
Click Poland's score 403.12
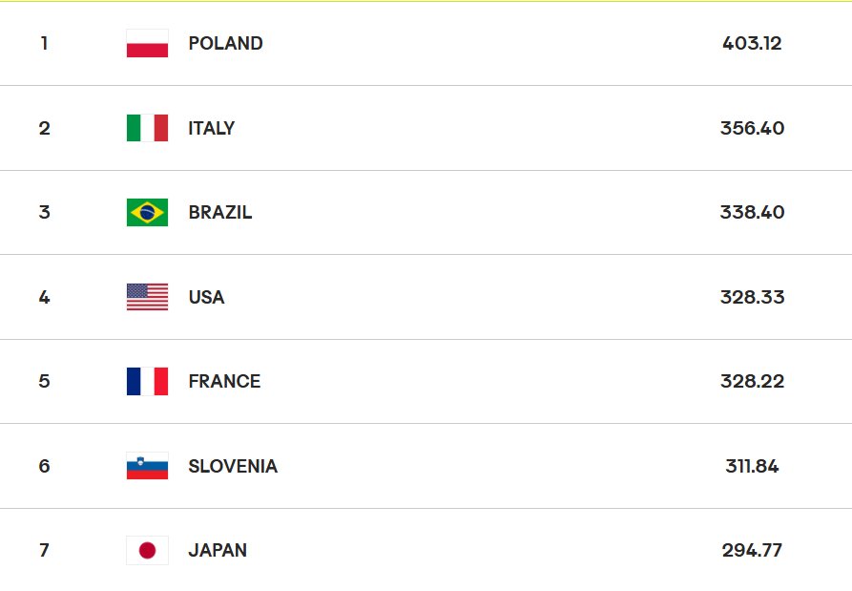click(752, 44)
